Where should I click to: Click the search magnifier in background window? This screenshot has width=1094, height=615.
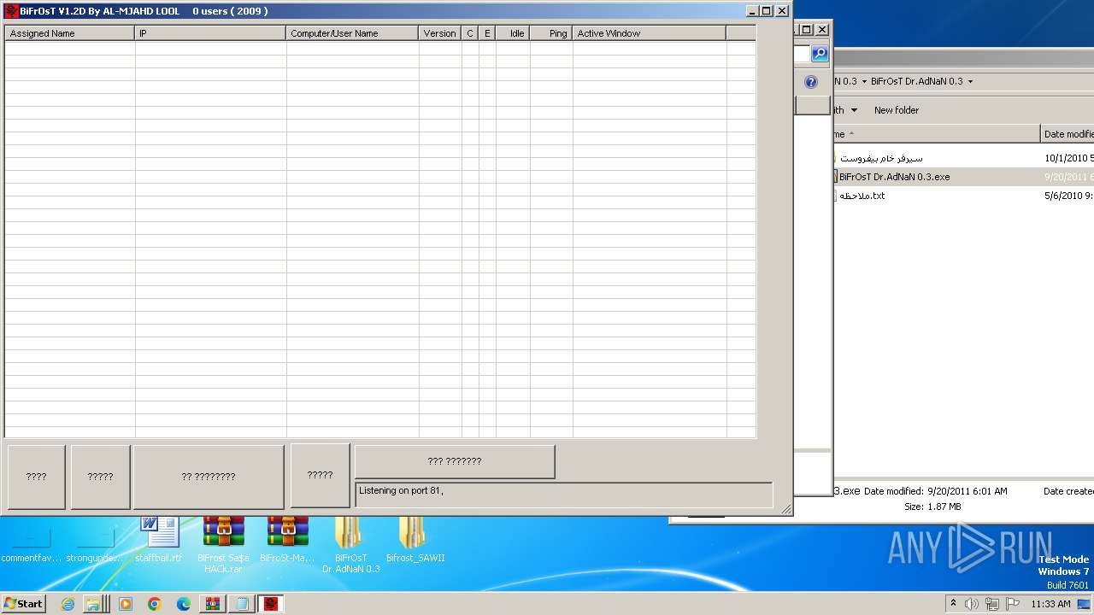(x=820, y=54)
